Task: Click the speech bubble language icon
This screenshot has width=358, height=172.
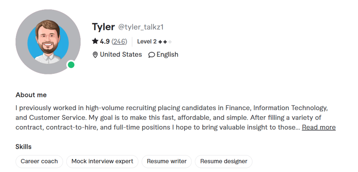Action: (x=151, y=55)
